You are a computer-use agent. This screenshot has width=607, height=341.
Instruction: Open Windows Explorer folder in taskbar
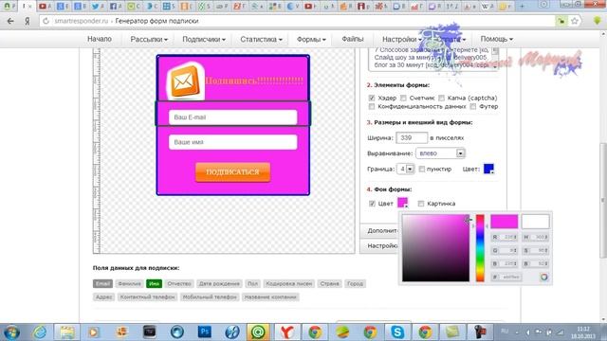(x=67, y=332)
